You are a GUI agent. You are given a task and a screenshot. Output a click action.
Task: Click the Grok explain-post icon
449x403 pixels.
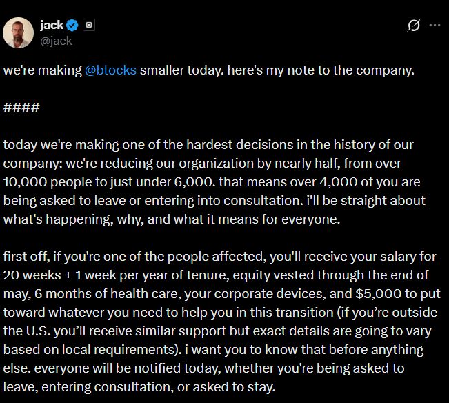pos(414,26)
